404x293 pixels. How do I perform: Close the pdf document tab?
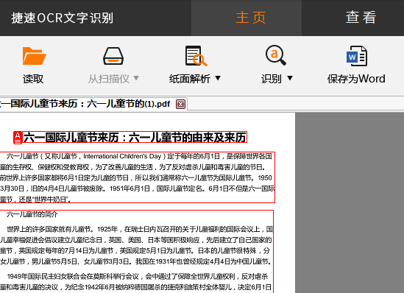[180, 104]
